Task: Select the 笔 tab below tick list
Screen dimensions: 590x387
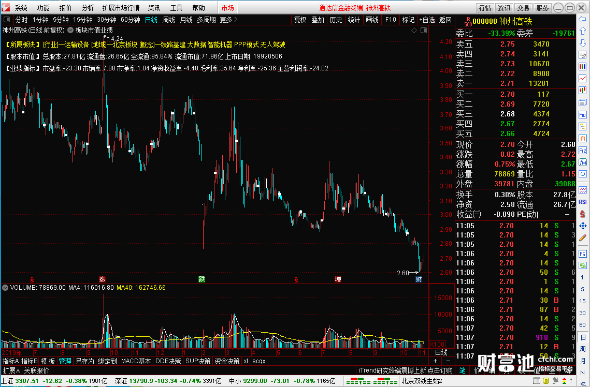Action: pos(462,370)
